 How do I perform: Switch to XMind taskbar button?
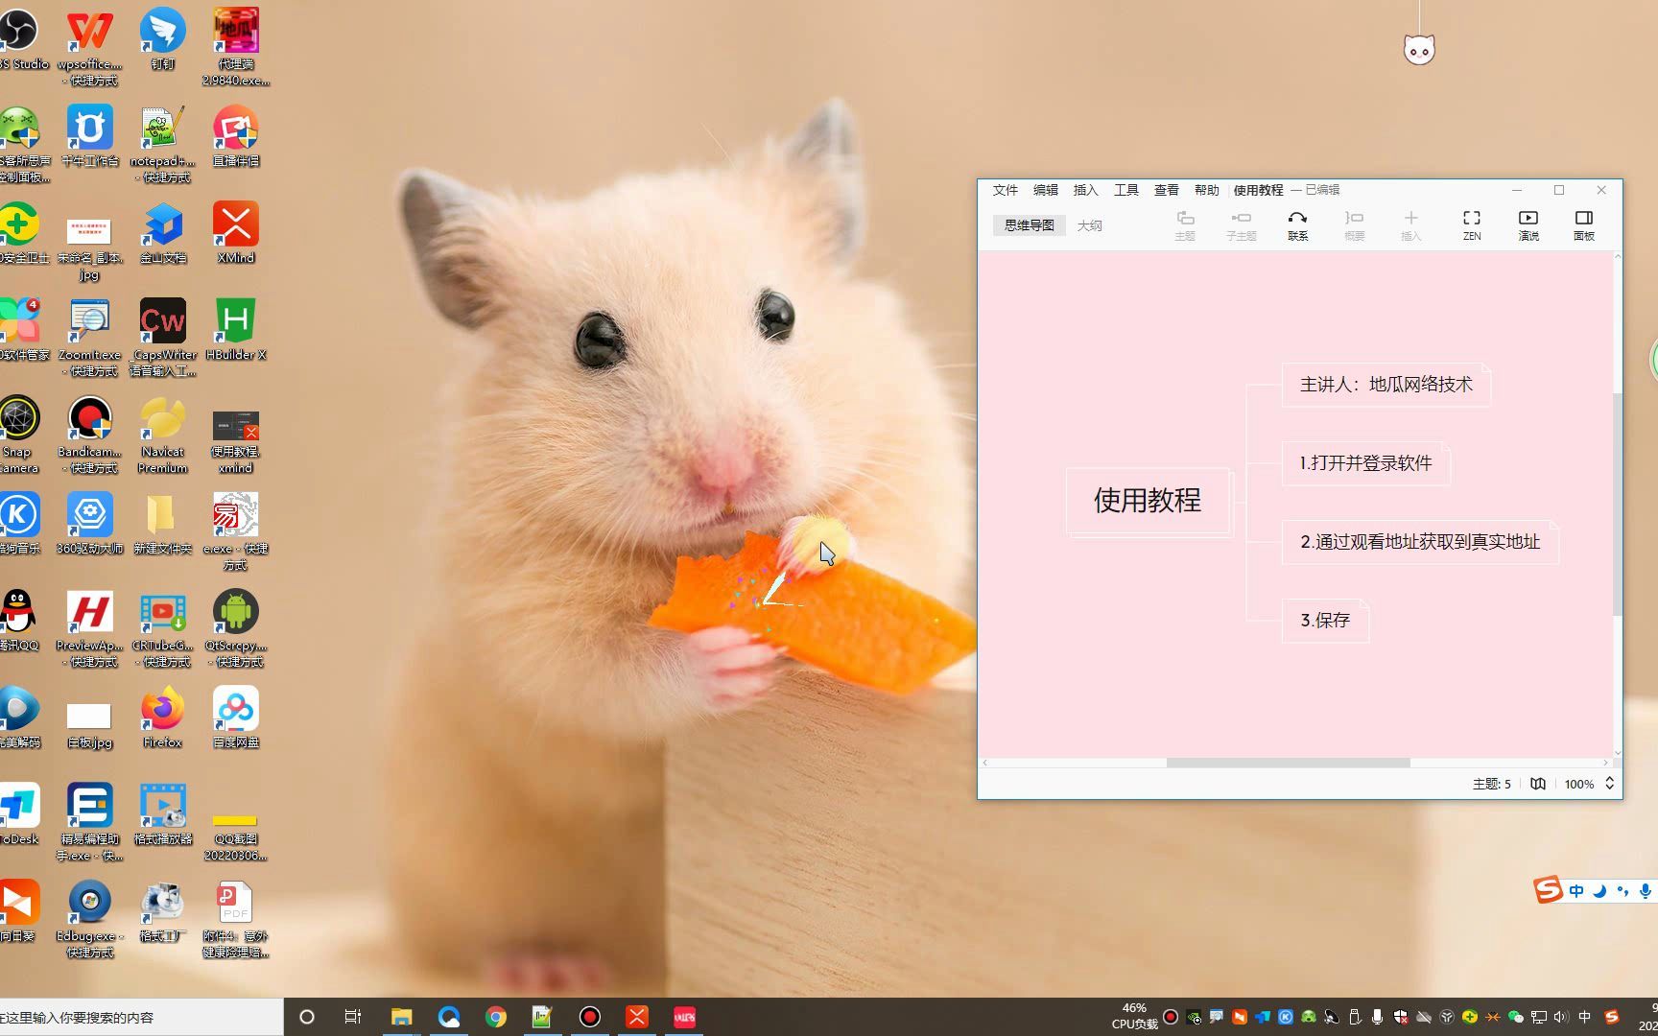(x=637, y=1017)
